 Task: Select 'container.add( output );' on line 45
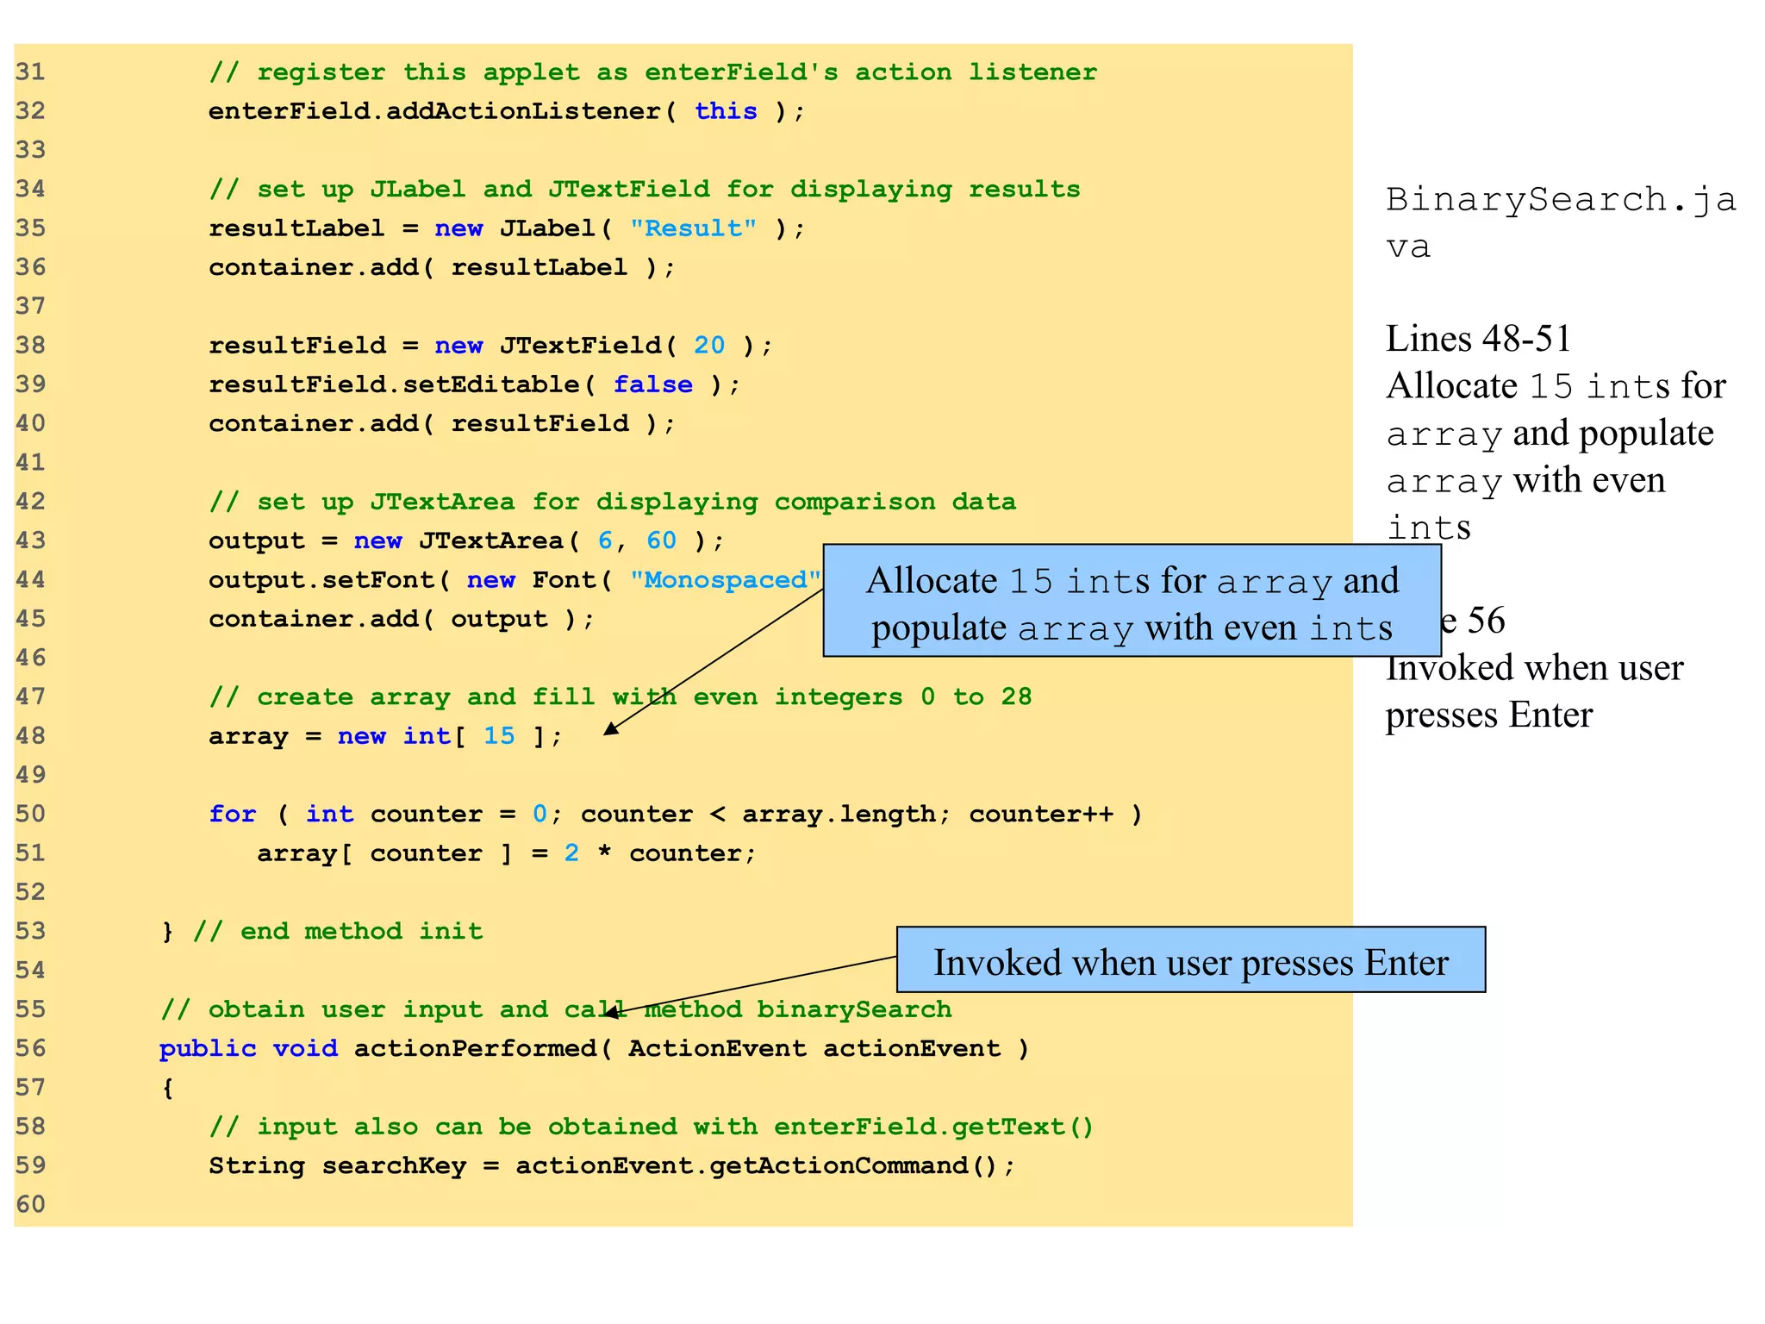[x=402, y=619]
